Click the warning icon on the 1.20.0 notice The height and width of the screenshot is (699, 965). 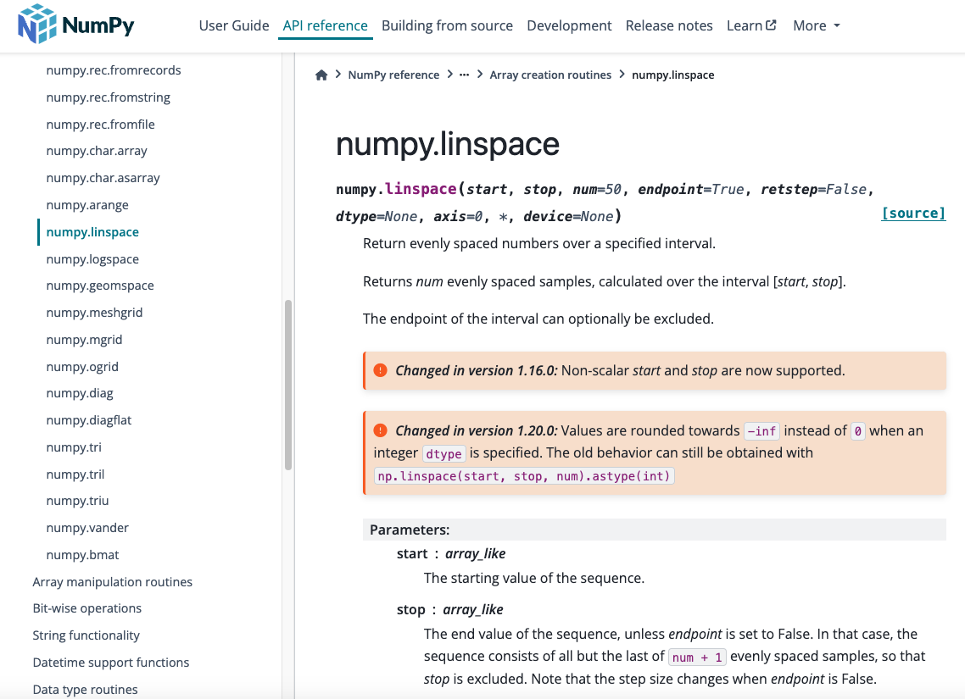[381, 430]
